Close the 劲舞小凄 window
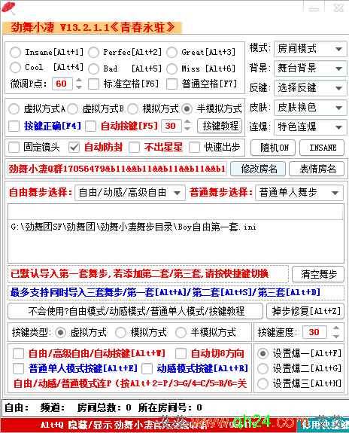This screenshot has height=433, width=349. pos(338,8)
